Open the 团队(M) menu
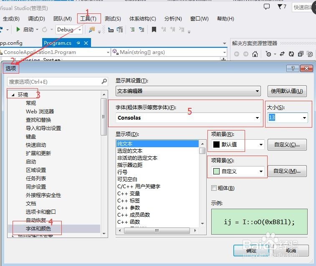The height and width of the screenshot is (266, 316). point(63,19)
